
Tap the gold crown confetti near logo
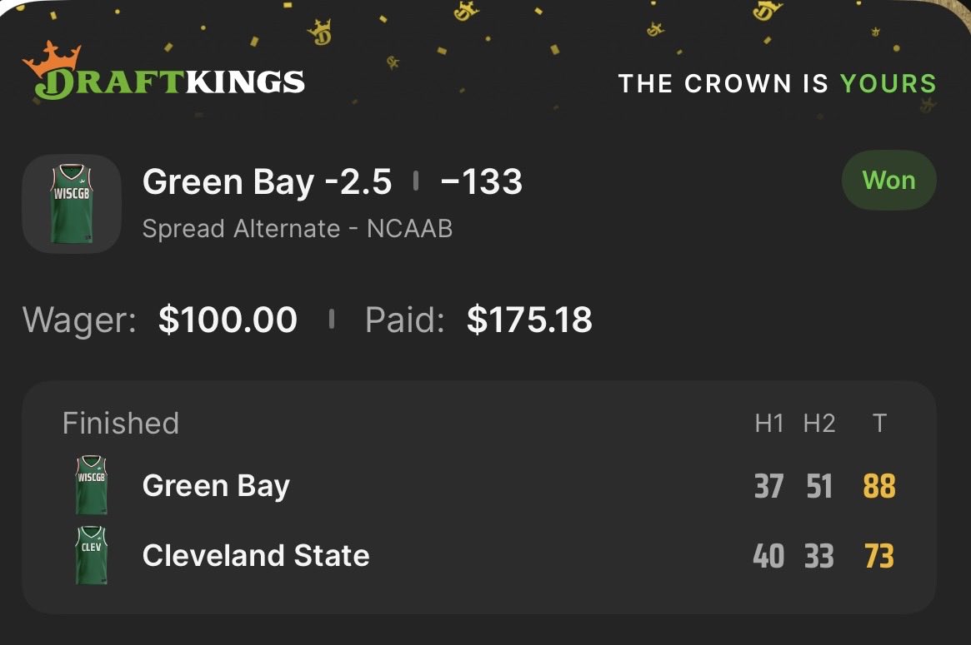320,32
